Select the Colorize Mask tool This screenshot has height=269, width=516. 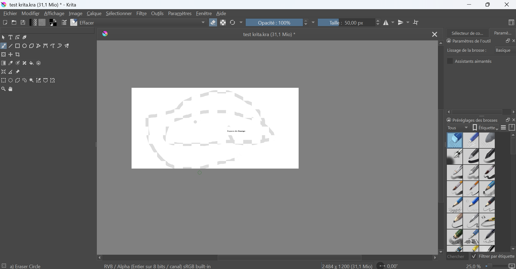pyautogui.click(x=17, y=63)
